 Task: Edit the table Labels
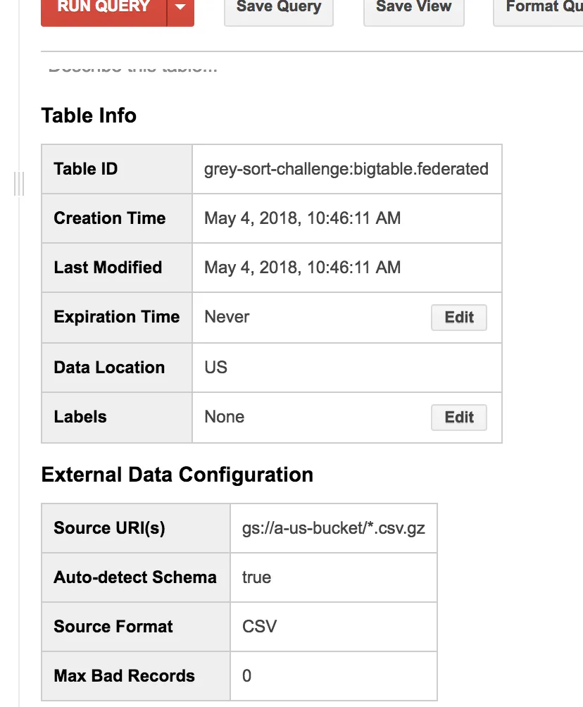(x=458, y=417)
